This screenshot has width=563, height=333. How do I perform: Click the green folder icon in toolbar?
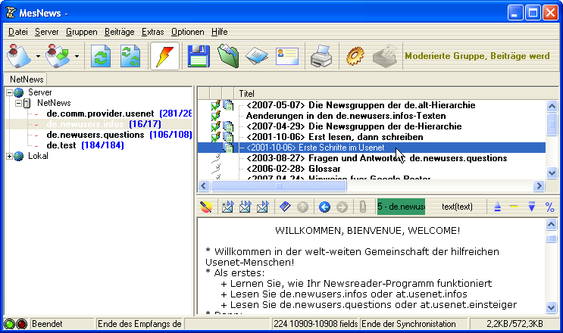coord(228,55)
